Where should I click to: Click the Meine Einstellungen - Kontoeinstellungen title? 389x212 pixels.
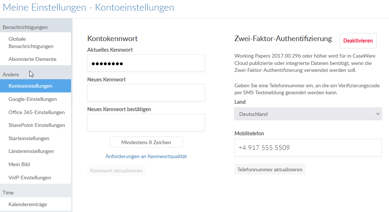(x=88, y=7)
